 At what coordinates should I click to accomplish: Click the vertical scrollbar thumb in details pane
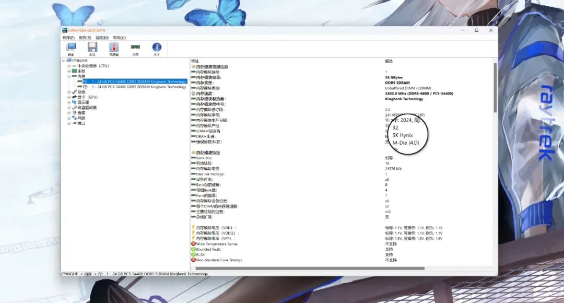pyautogui.click(x=495, y=87)
